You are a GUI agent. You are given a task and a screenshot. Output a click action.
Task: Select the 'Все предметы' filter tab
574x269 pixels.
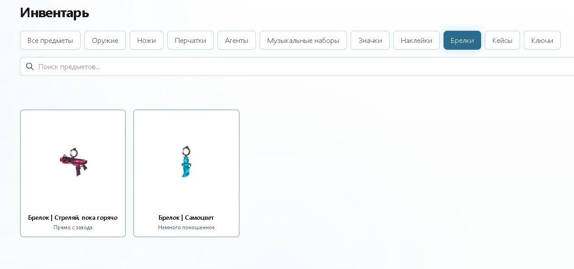tap(50, 40)
